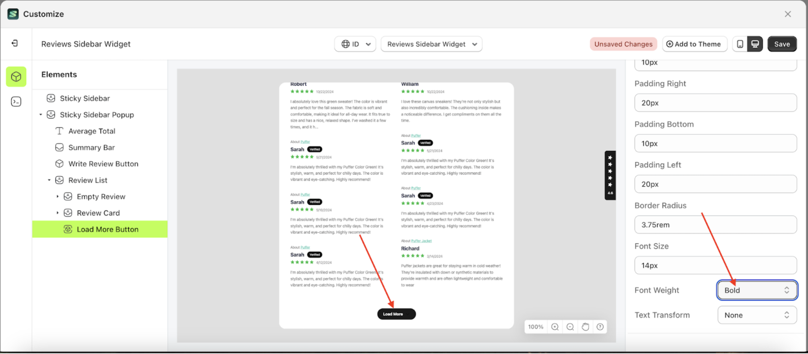The height and width of the screenshot is (354, 808).
Task: Zoom in on the preview canvas
Action: (555, 327)
